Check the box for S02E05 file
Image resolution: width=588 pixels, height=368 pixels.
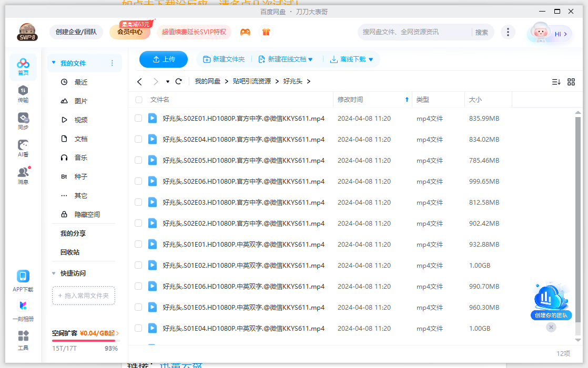tap(138, 160)
